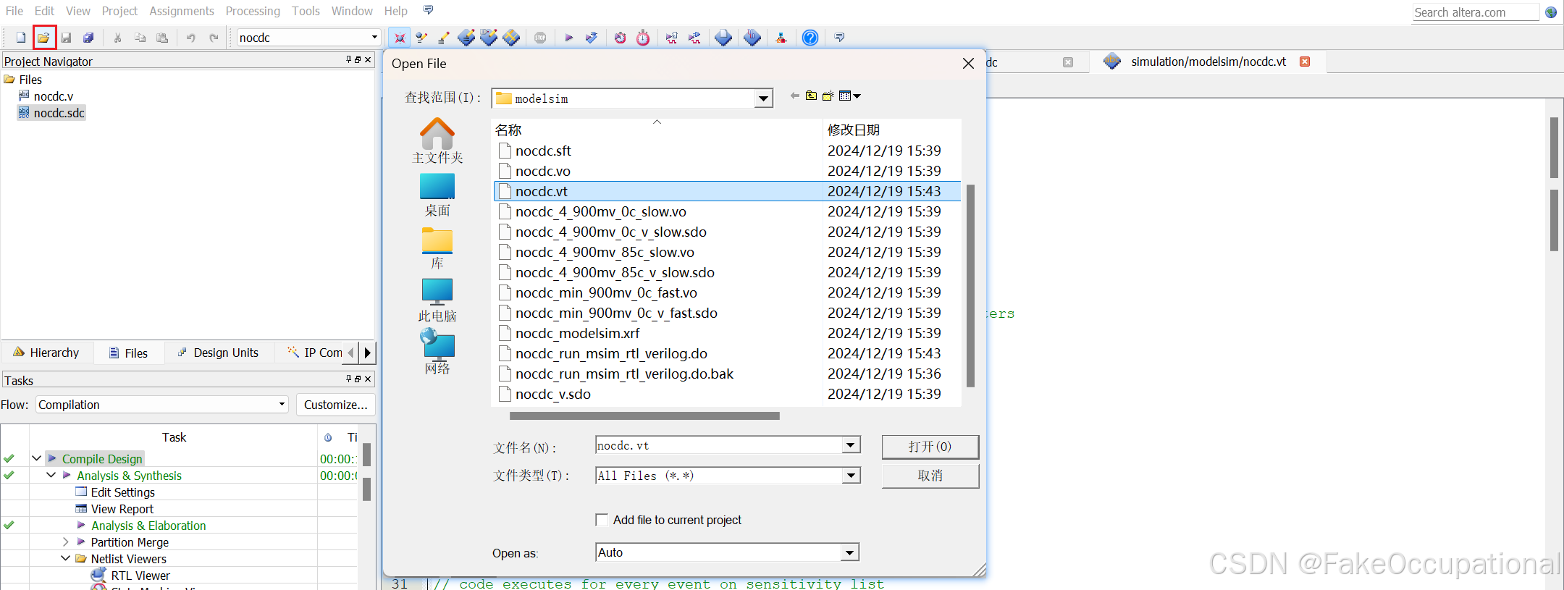Open the view menu icon in dialog

(x=849, y=96)
